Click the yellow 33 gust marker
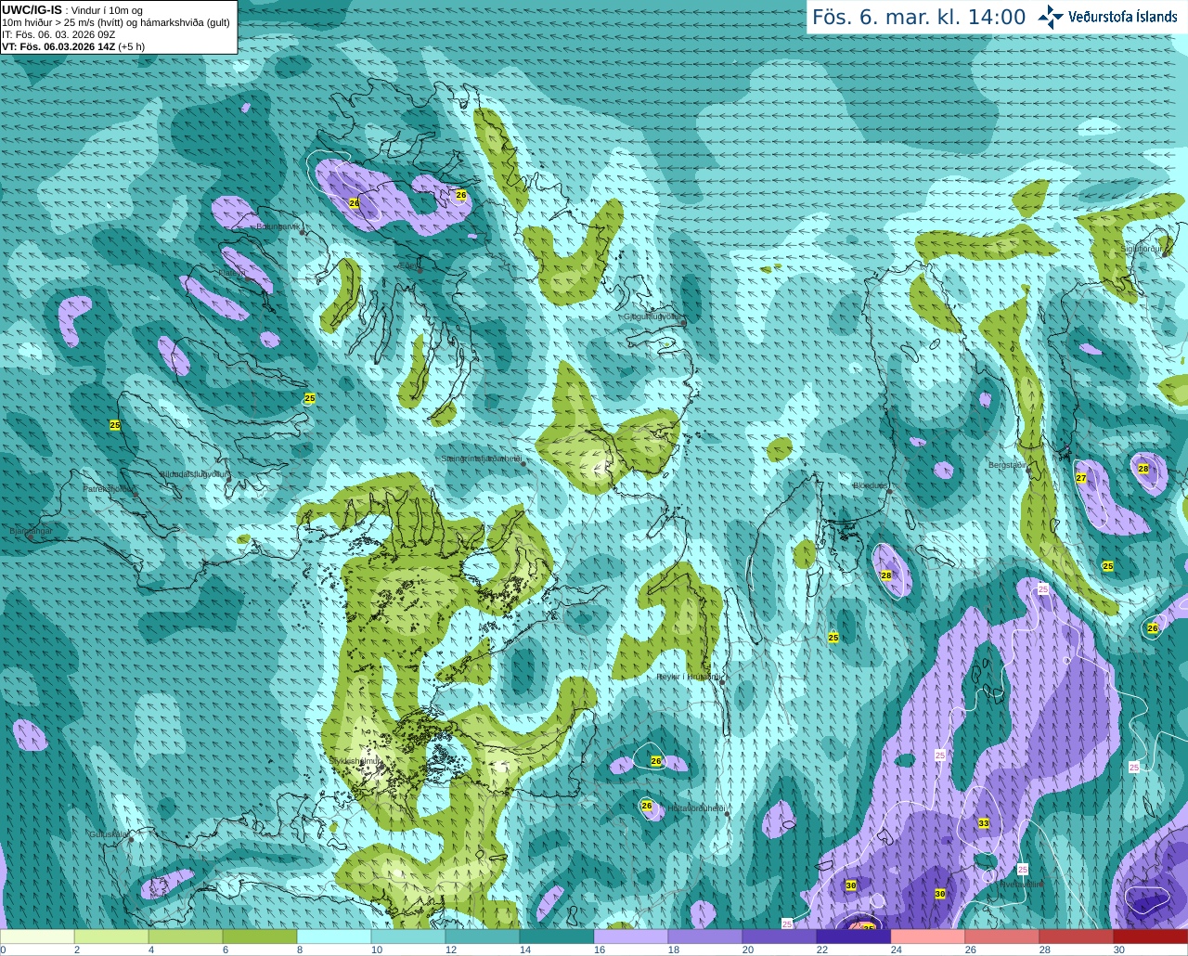Screen dimensions: 1188x956 click(x=983, y=823)
